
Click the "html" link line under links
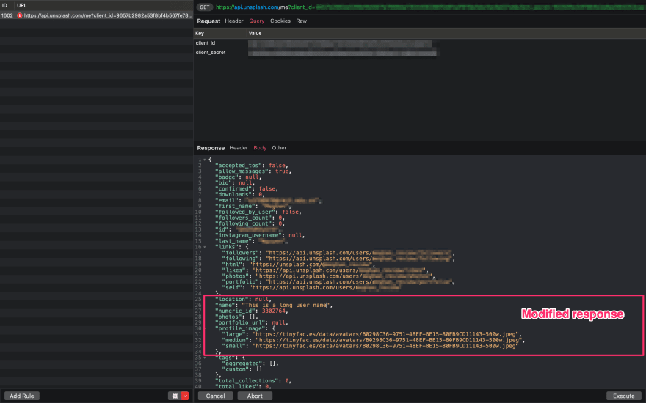298,265
